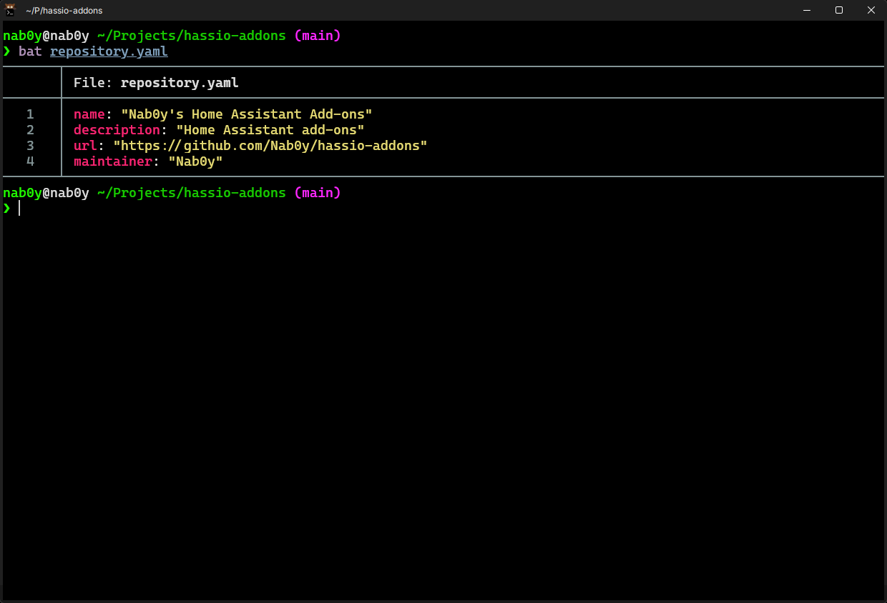
Task: Click line number 2 in gutter
Action: pyautogui.click(x=30, y=130)
